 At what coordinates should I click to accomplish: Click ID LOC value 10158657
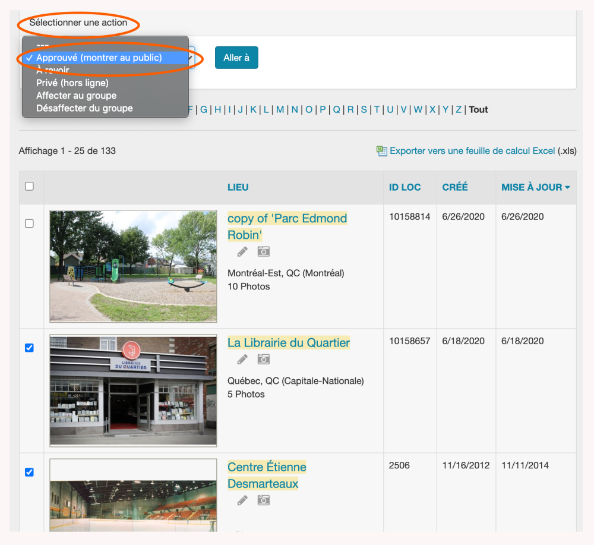click(x=409, y=341)
